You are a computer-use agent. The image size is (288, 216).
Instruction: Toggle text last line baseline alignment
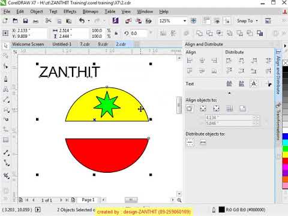coord(241,83)
